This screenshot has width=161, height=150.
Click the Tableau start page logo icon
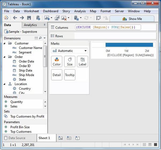pos(6,18)
